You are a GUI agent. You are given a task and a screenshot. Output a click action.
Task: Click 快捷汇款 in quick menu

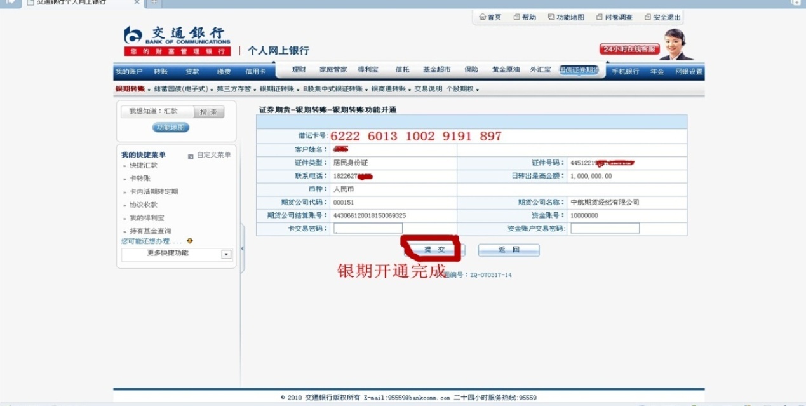pyautogui.click(x=143, y=165)
